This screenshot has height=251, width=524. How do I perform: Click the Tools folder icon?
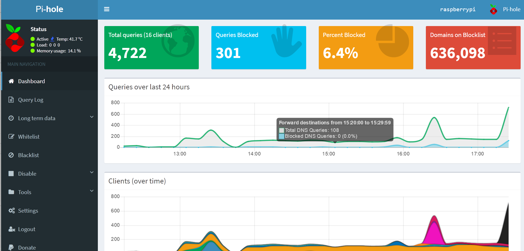11,192
